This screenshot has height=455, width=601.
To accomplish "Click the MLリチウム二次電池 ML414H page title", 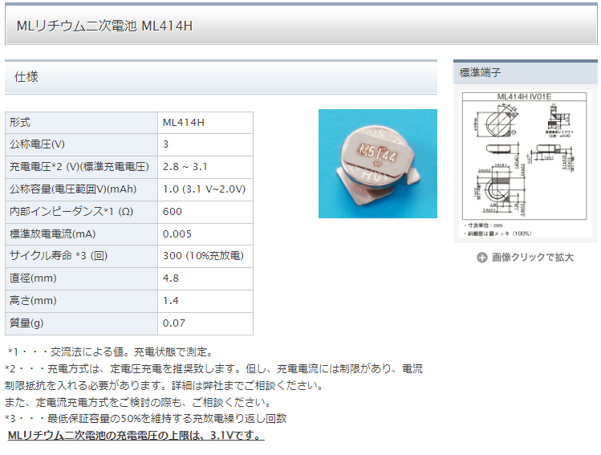I will pos(104,26).
